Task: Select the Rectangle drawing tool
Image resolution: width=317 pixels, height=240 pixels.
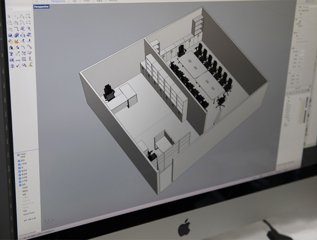Action: tap(28, 22)
